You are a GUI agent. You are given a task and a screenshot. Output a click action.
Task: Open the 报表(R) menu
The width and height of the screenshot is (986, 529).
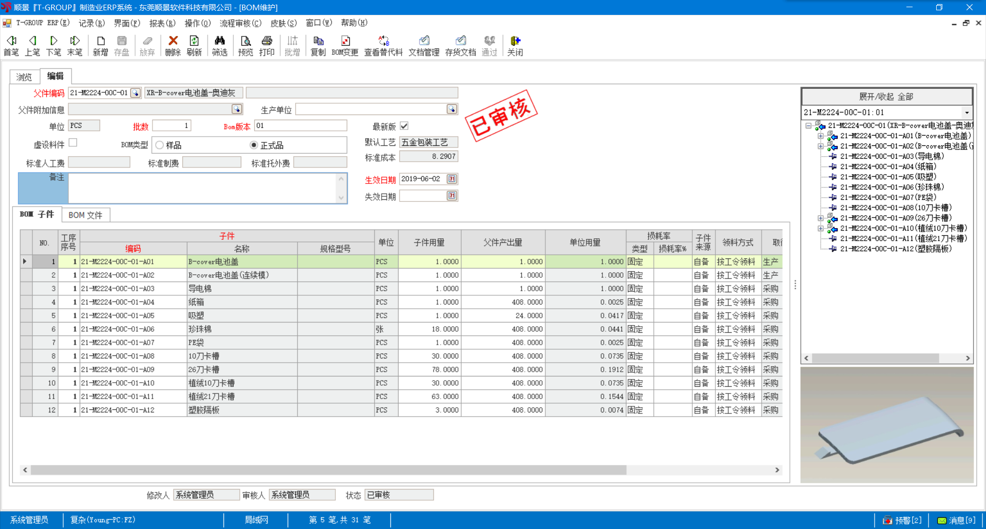(162, 23)
